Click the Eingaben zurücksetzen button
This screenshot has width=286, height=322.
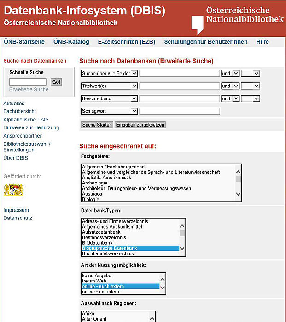click(140, 125)
